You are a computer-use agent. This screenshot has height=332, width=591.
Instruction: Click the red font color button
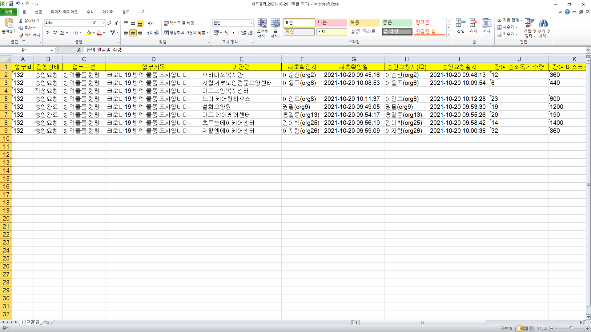click(99, 33)
